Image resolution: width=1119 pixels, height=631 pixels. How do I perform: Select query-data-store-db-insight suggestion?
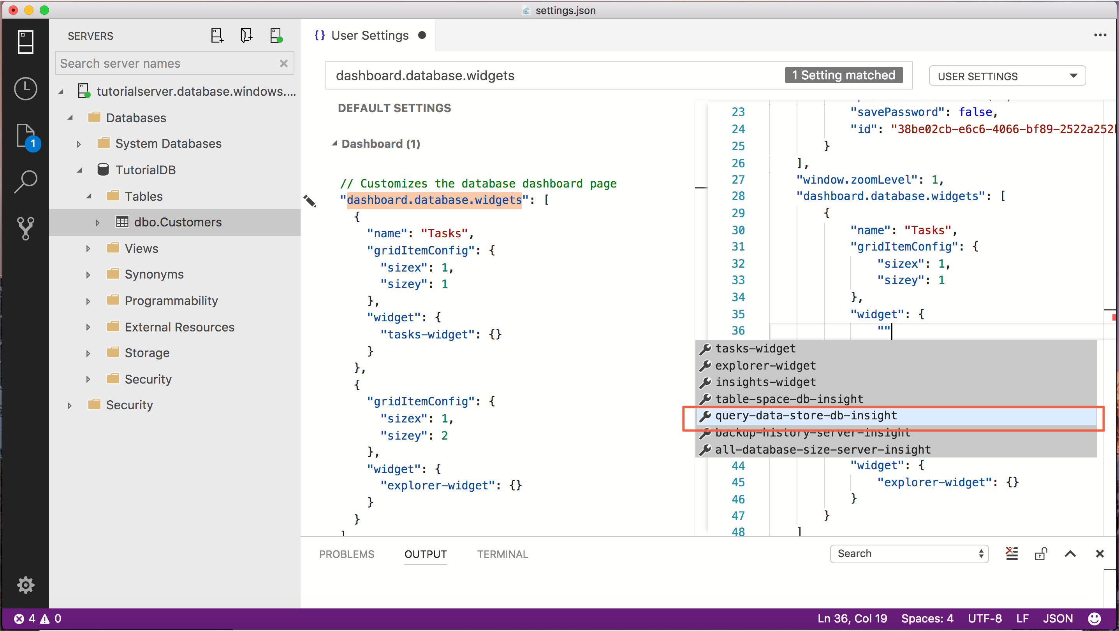coord(806,416)
